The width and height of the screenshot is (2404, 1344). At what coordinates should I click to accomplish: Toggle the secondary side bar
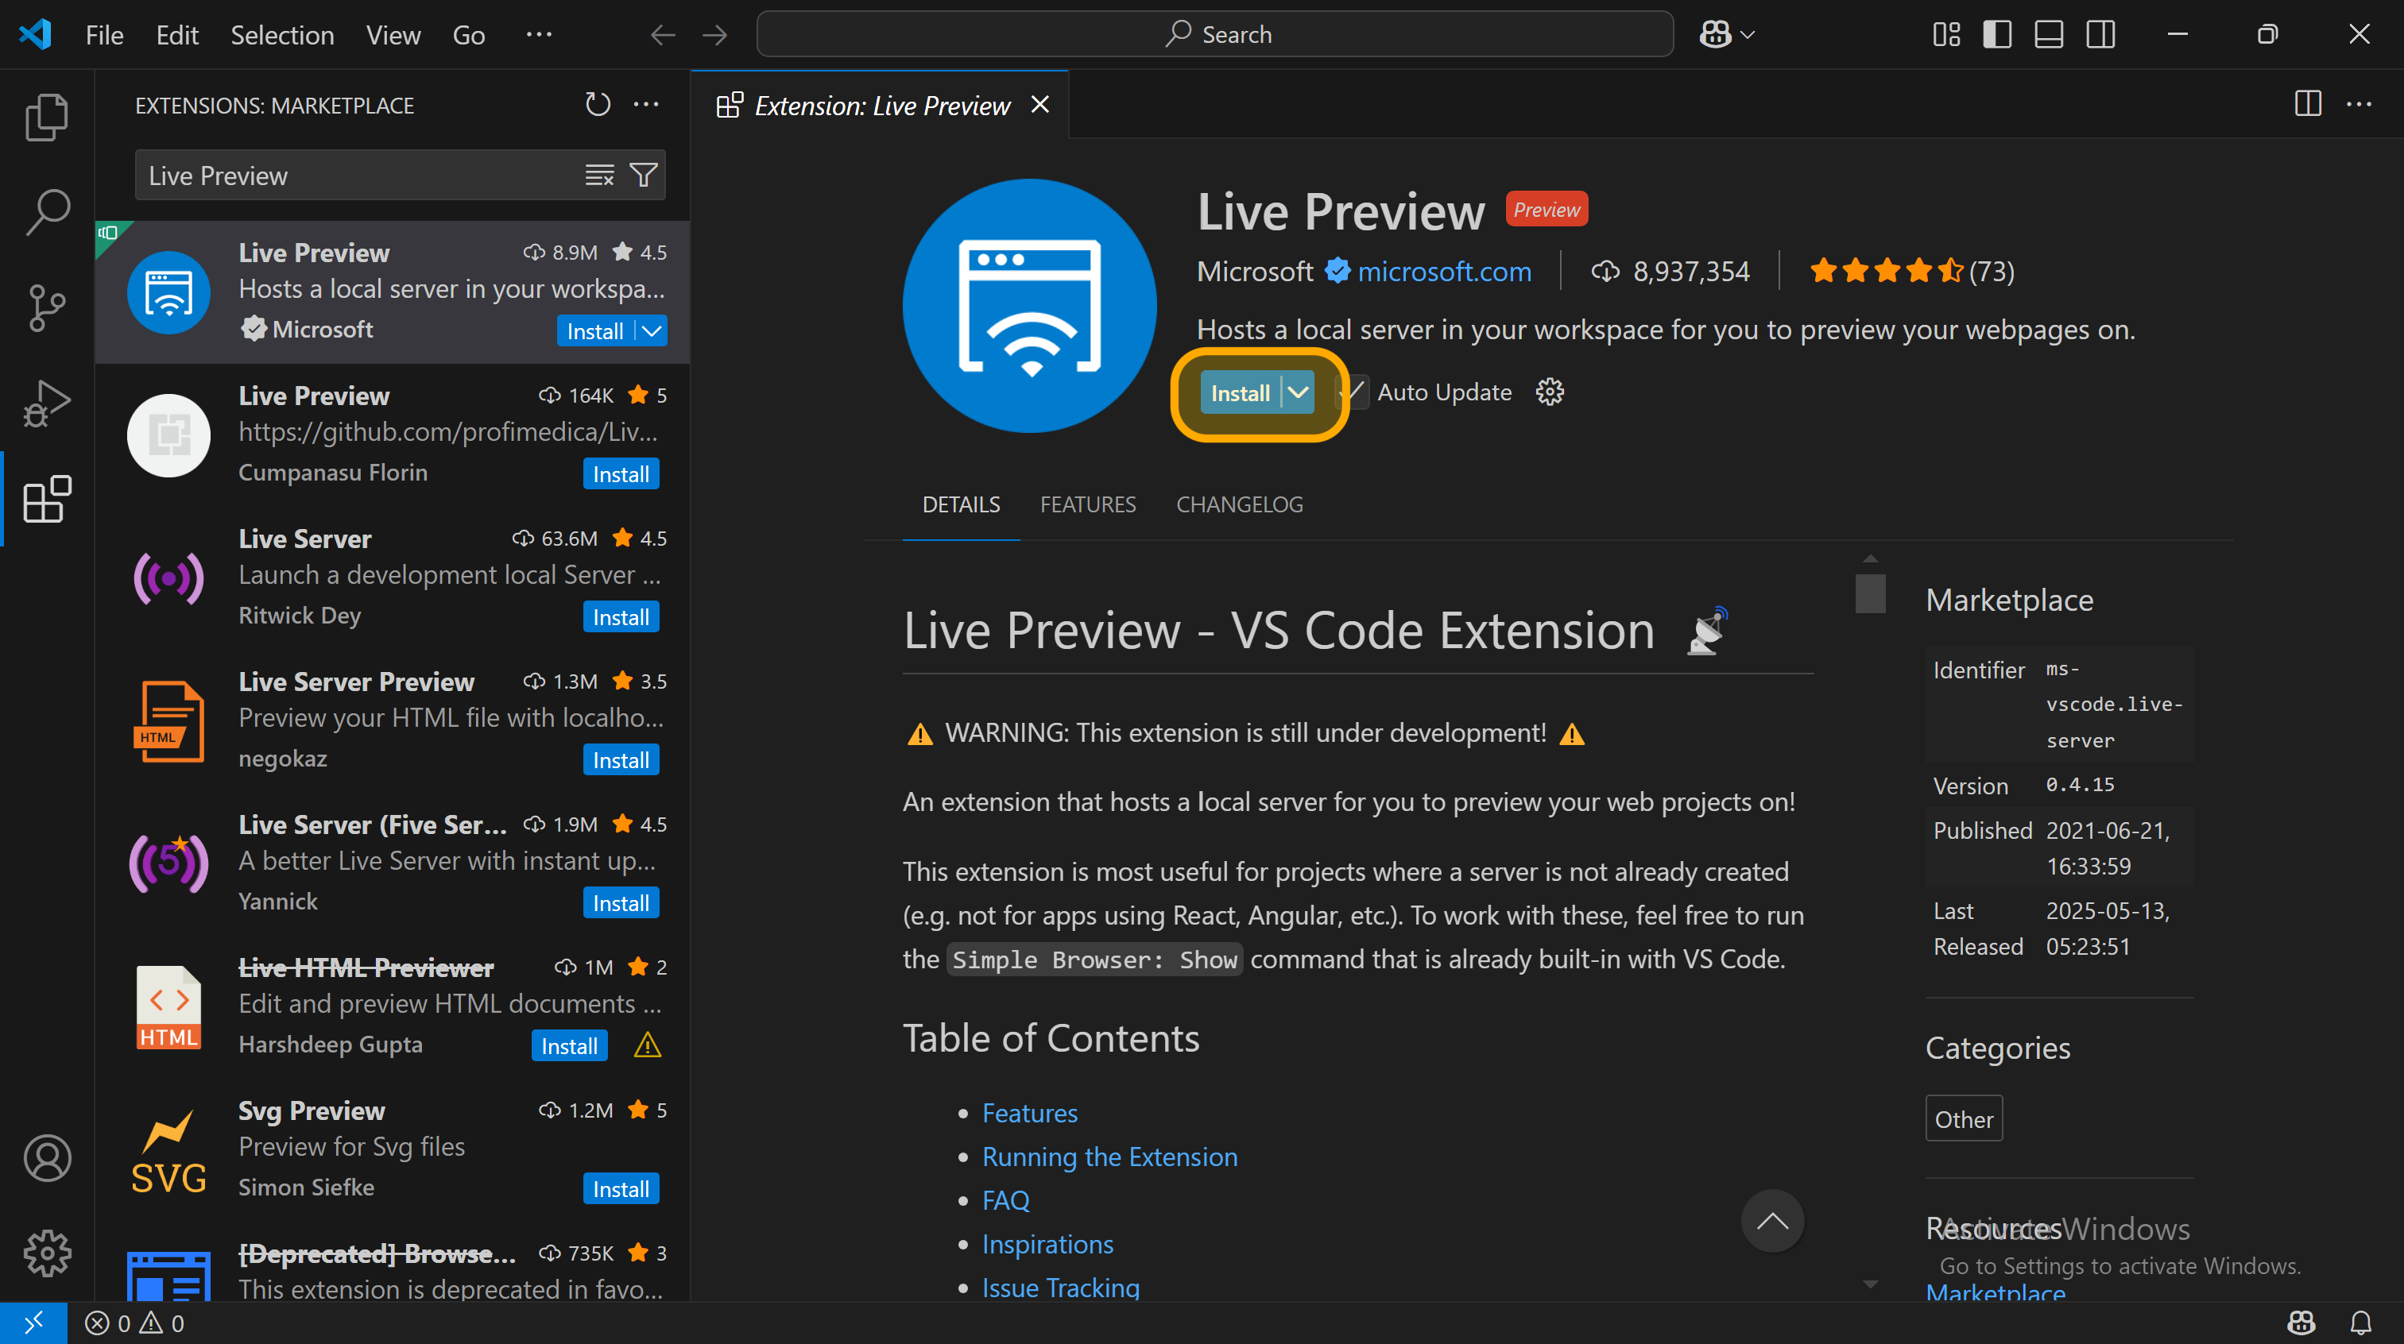[2100, 36]
